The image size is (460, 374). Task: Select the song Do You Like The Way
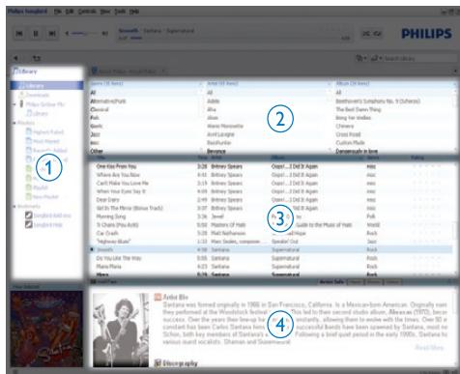119,258
